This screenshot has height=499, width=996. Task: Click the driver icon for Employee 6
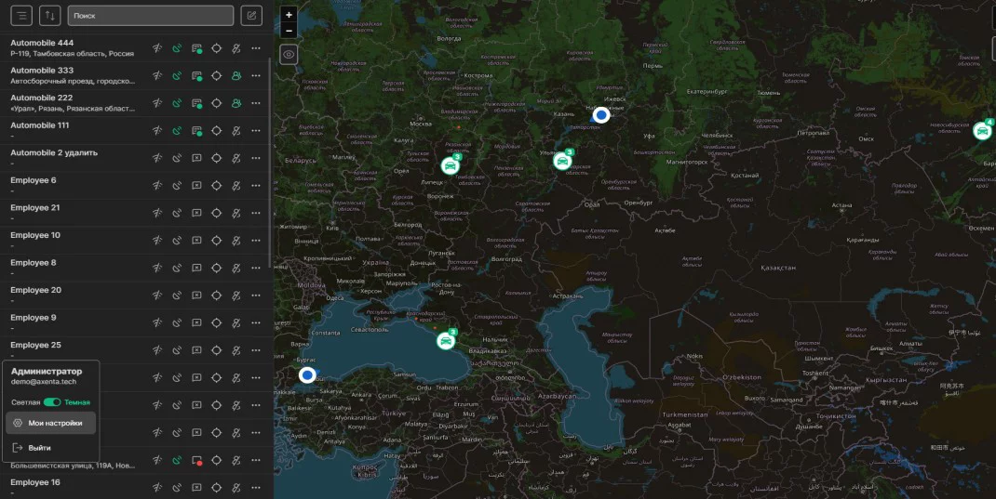(236, 186)
